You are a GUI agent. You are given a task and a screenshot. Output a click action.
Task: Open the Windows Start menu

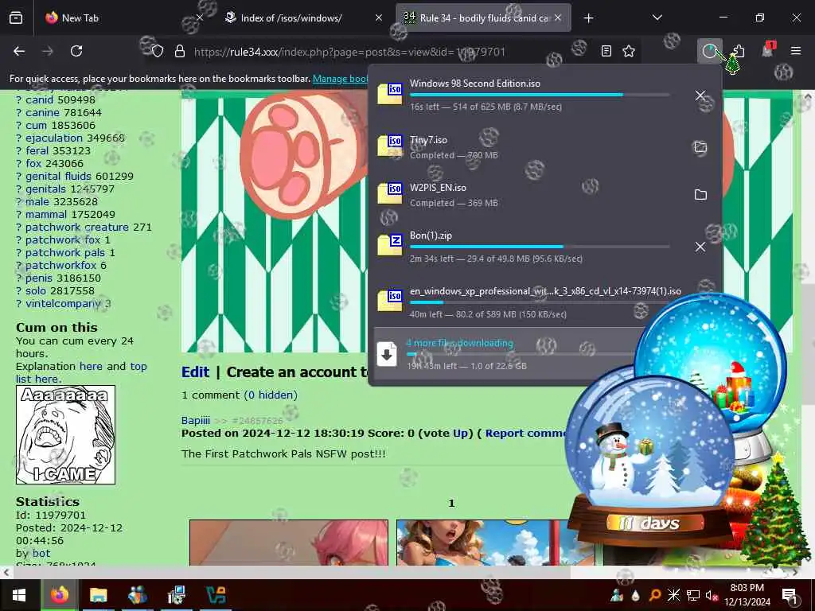click(x=20, y=595)
